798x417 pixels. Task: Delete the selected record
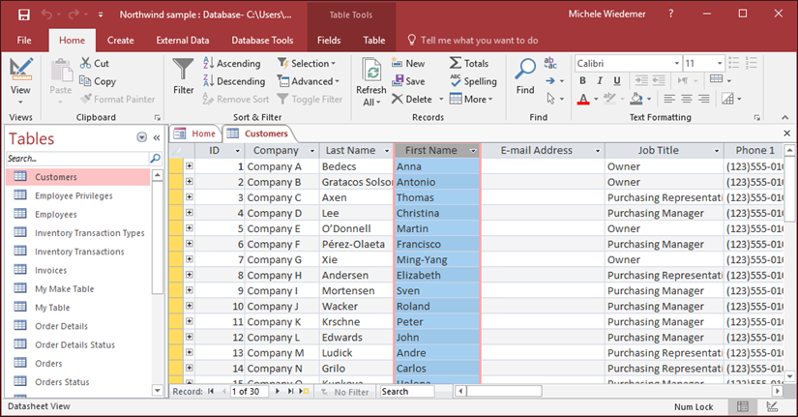(x=412, y=99)
